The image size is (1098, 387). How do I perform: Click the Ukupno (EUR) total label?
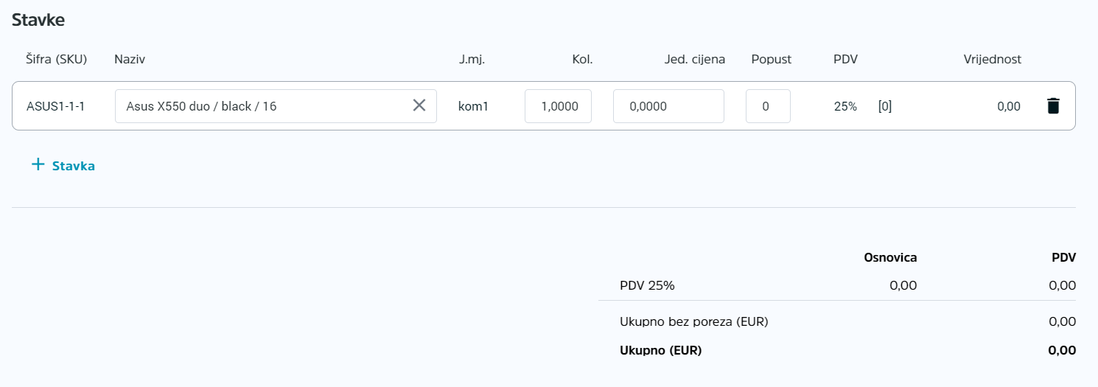point(661,351)
